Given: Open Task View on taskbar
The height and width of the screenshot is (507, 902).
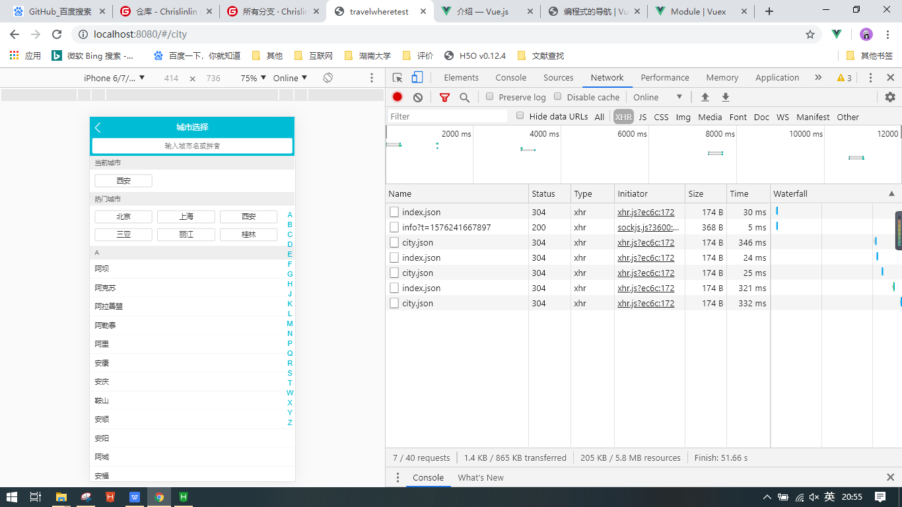Looking at the screenshot, I should click(36, 497).
